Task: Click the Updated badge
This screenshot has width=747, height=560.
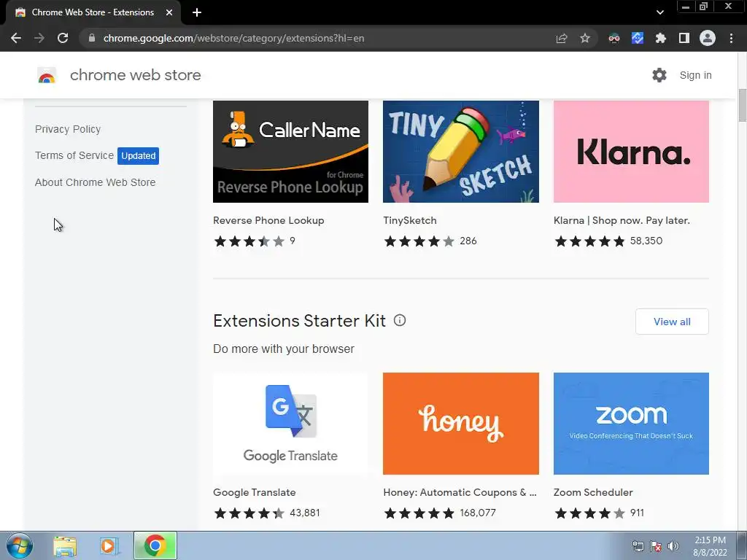Action: [x=138, y=156]
